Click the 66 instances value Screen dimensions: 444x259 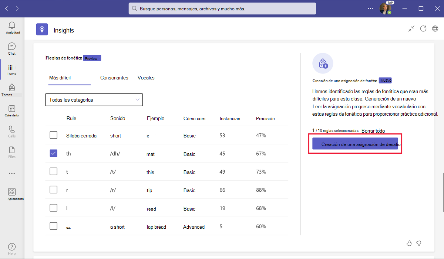(x=222, y=190)
